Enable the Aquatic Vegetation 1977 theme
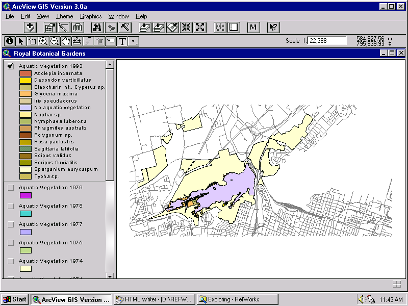This screenshot has height=306, width=408. pos(11,224)
